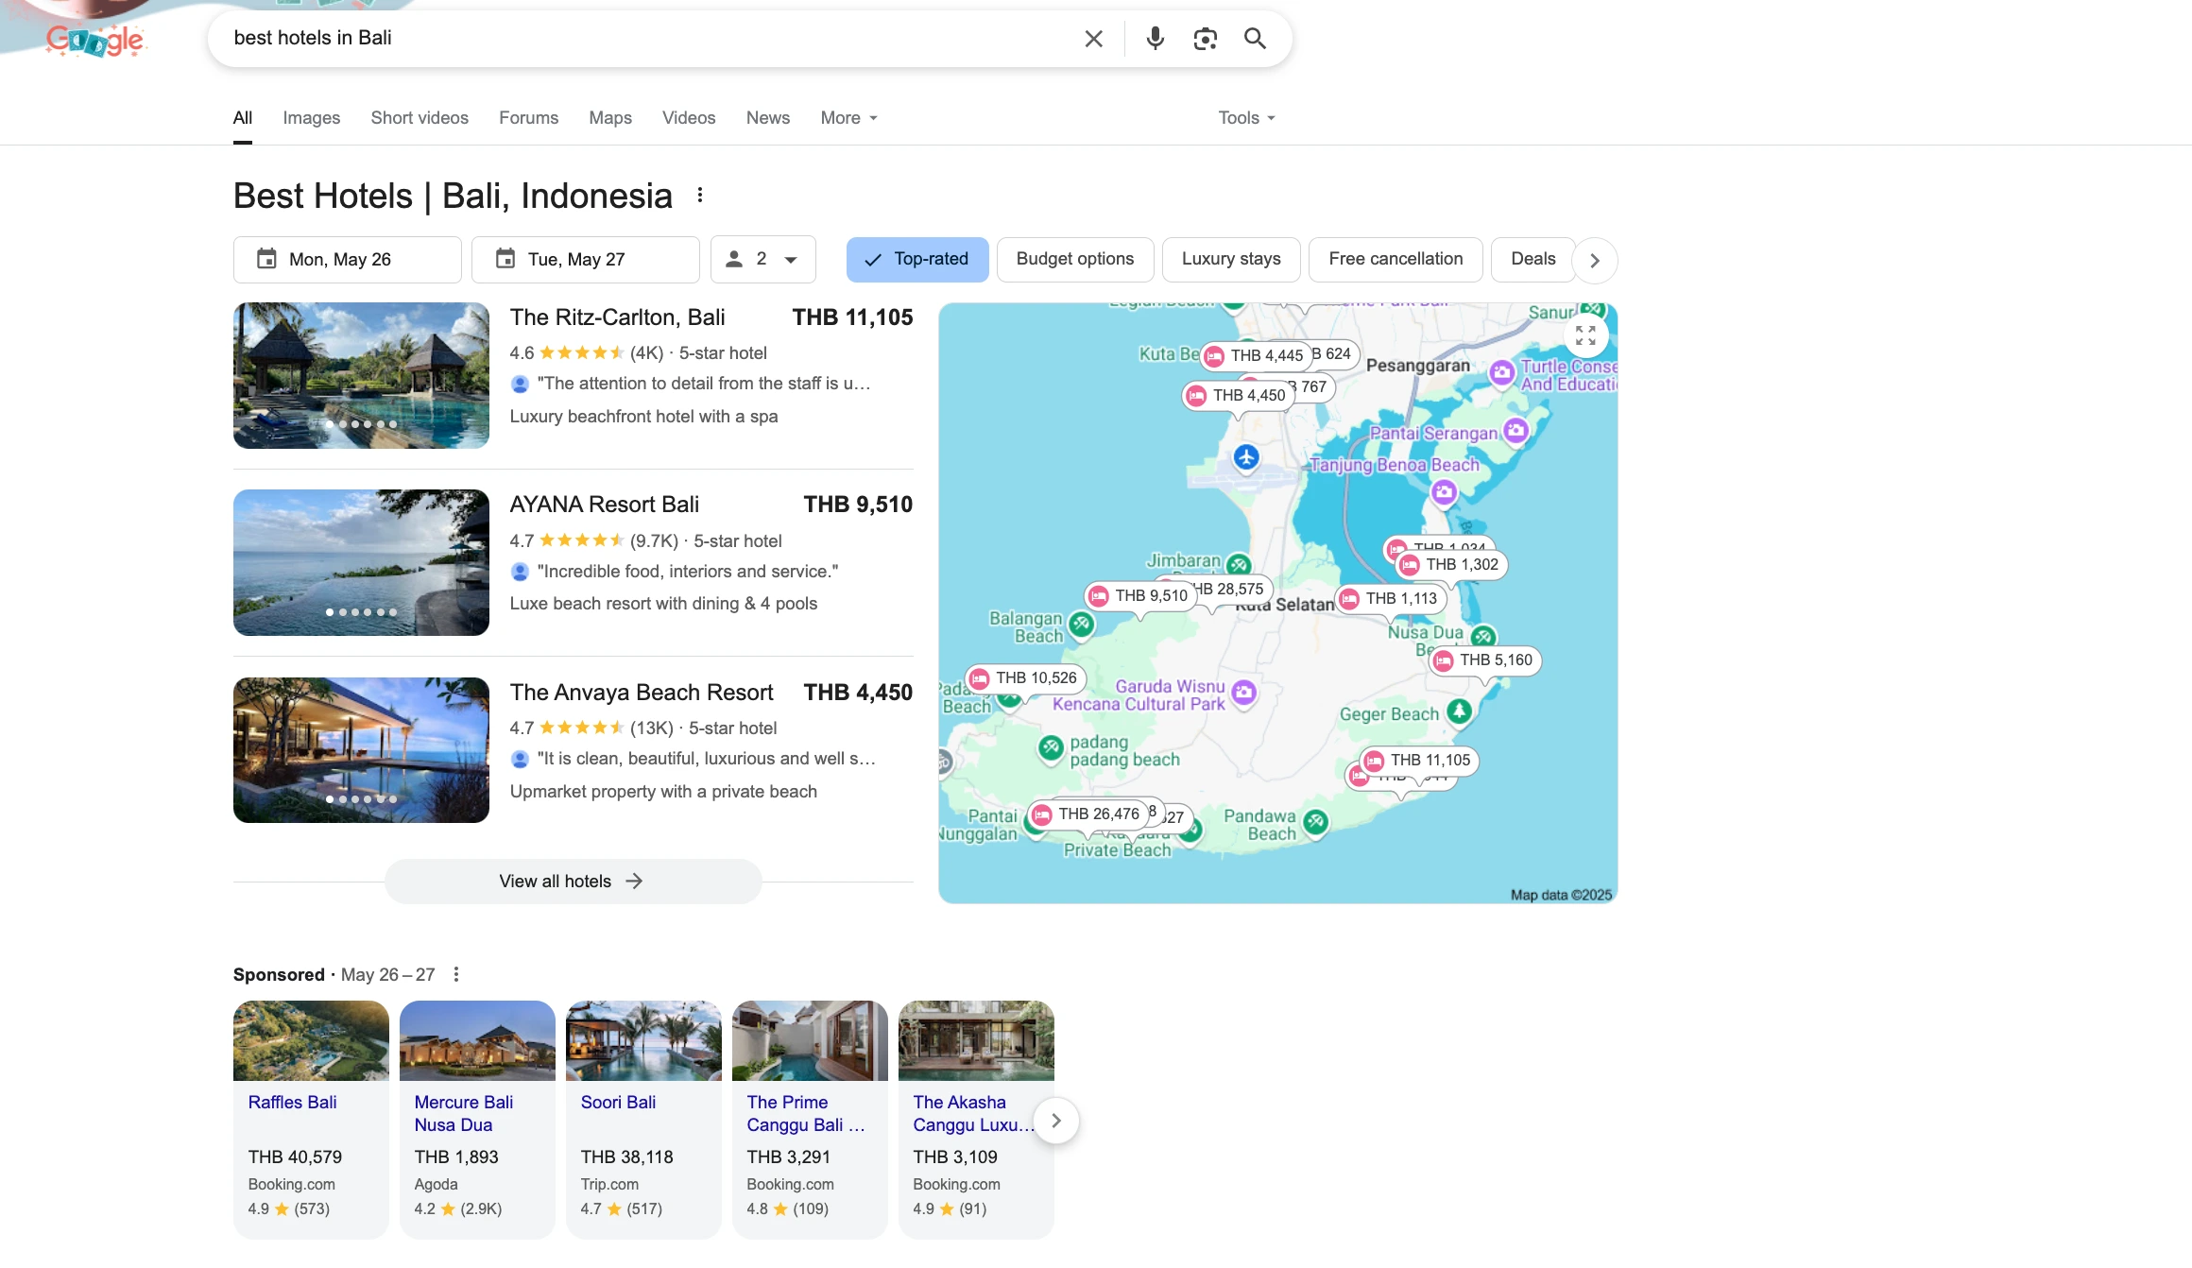Open options menu beside Best Hotels heading
The width and height of the screenshot is (2192, 1268).
(700, 196)
